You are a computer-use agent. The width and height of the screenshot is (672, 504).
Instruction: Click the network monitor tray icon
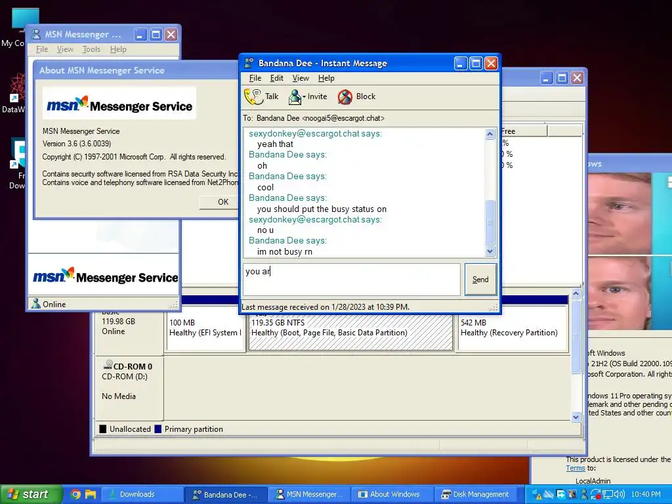607,494
